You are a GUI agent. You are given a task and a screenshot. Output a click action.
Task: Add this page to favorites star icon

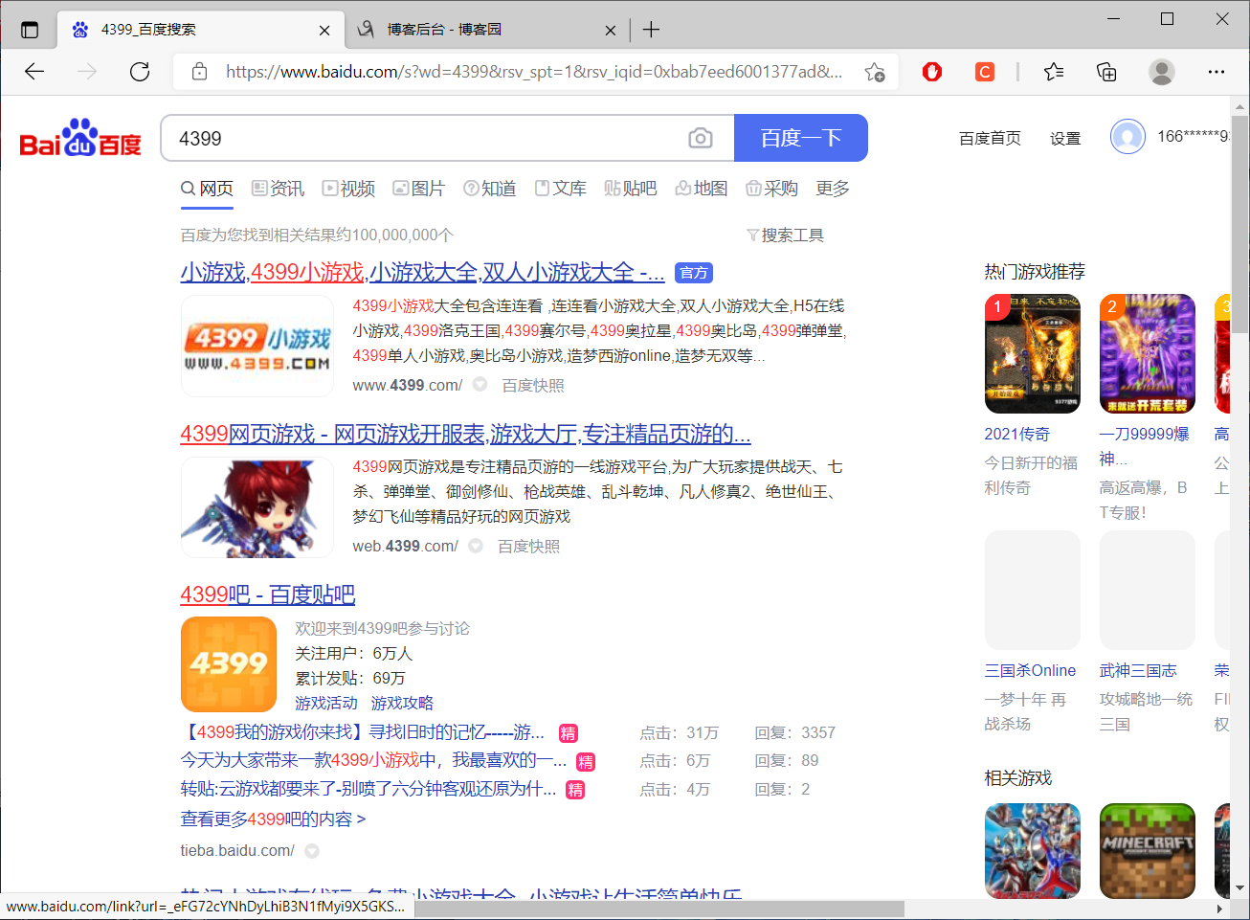pos(875,72)
